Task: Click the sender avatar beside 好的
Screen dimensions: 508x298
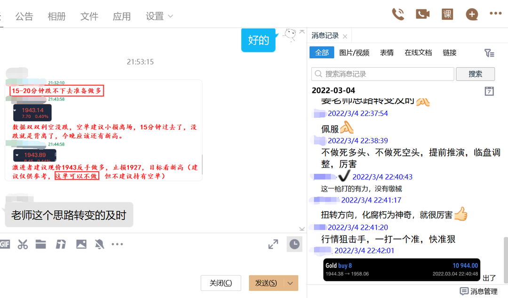Action: (290, 35)
